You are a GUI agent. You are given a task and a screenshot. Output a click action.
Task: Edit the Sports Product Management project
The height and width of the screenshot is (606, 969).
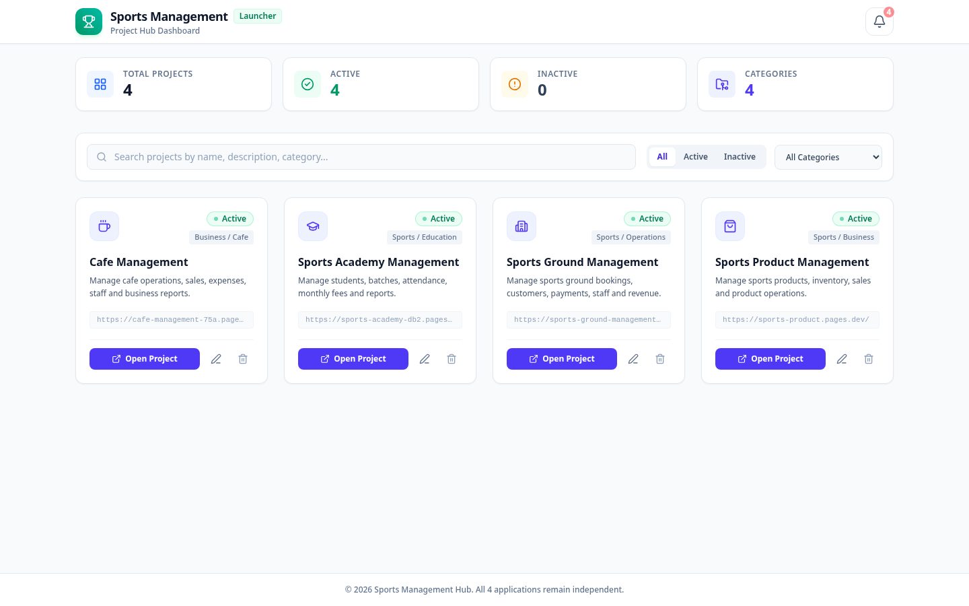842,359
